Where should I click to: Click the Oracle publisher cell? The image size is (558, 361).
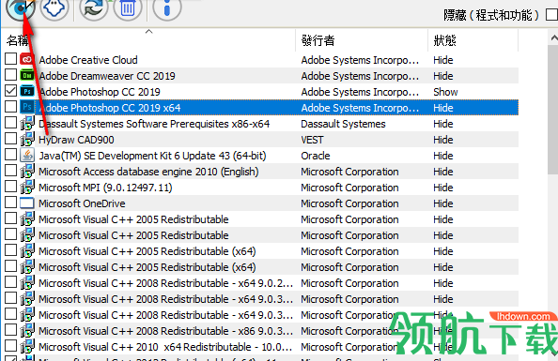316,156
